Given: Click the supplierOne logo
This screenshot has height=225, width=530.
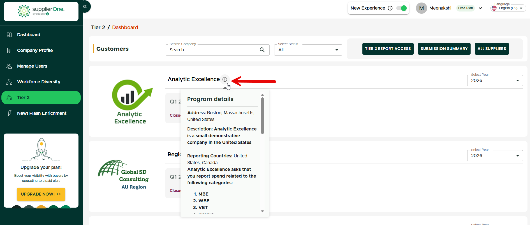Looking at the screenshot, I should (x=41, y=11).
